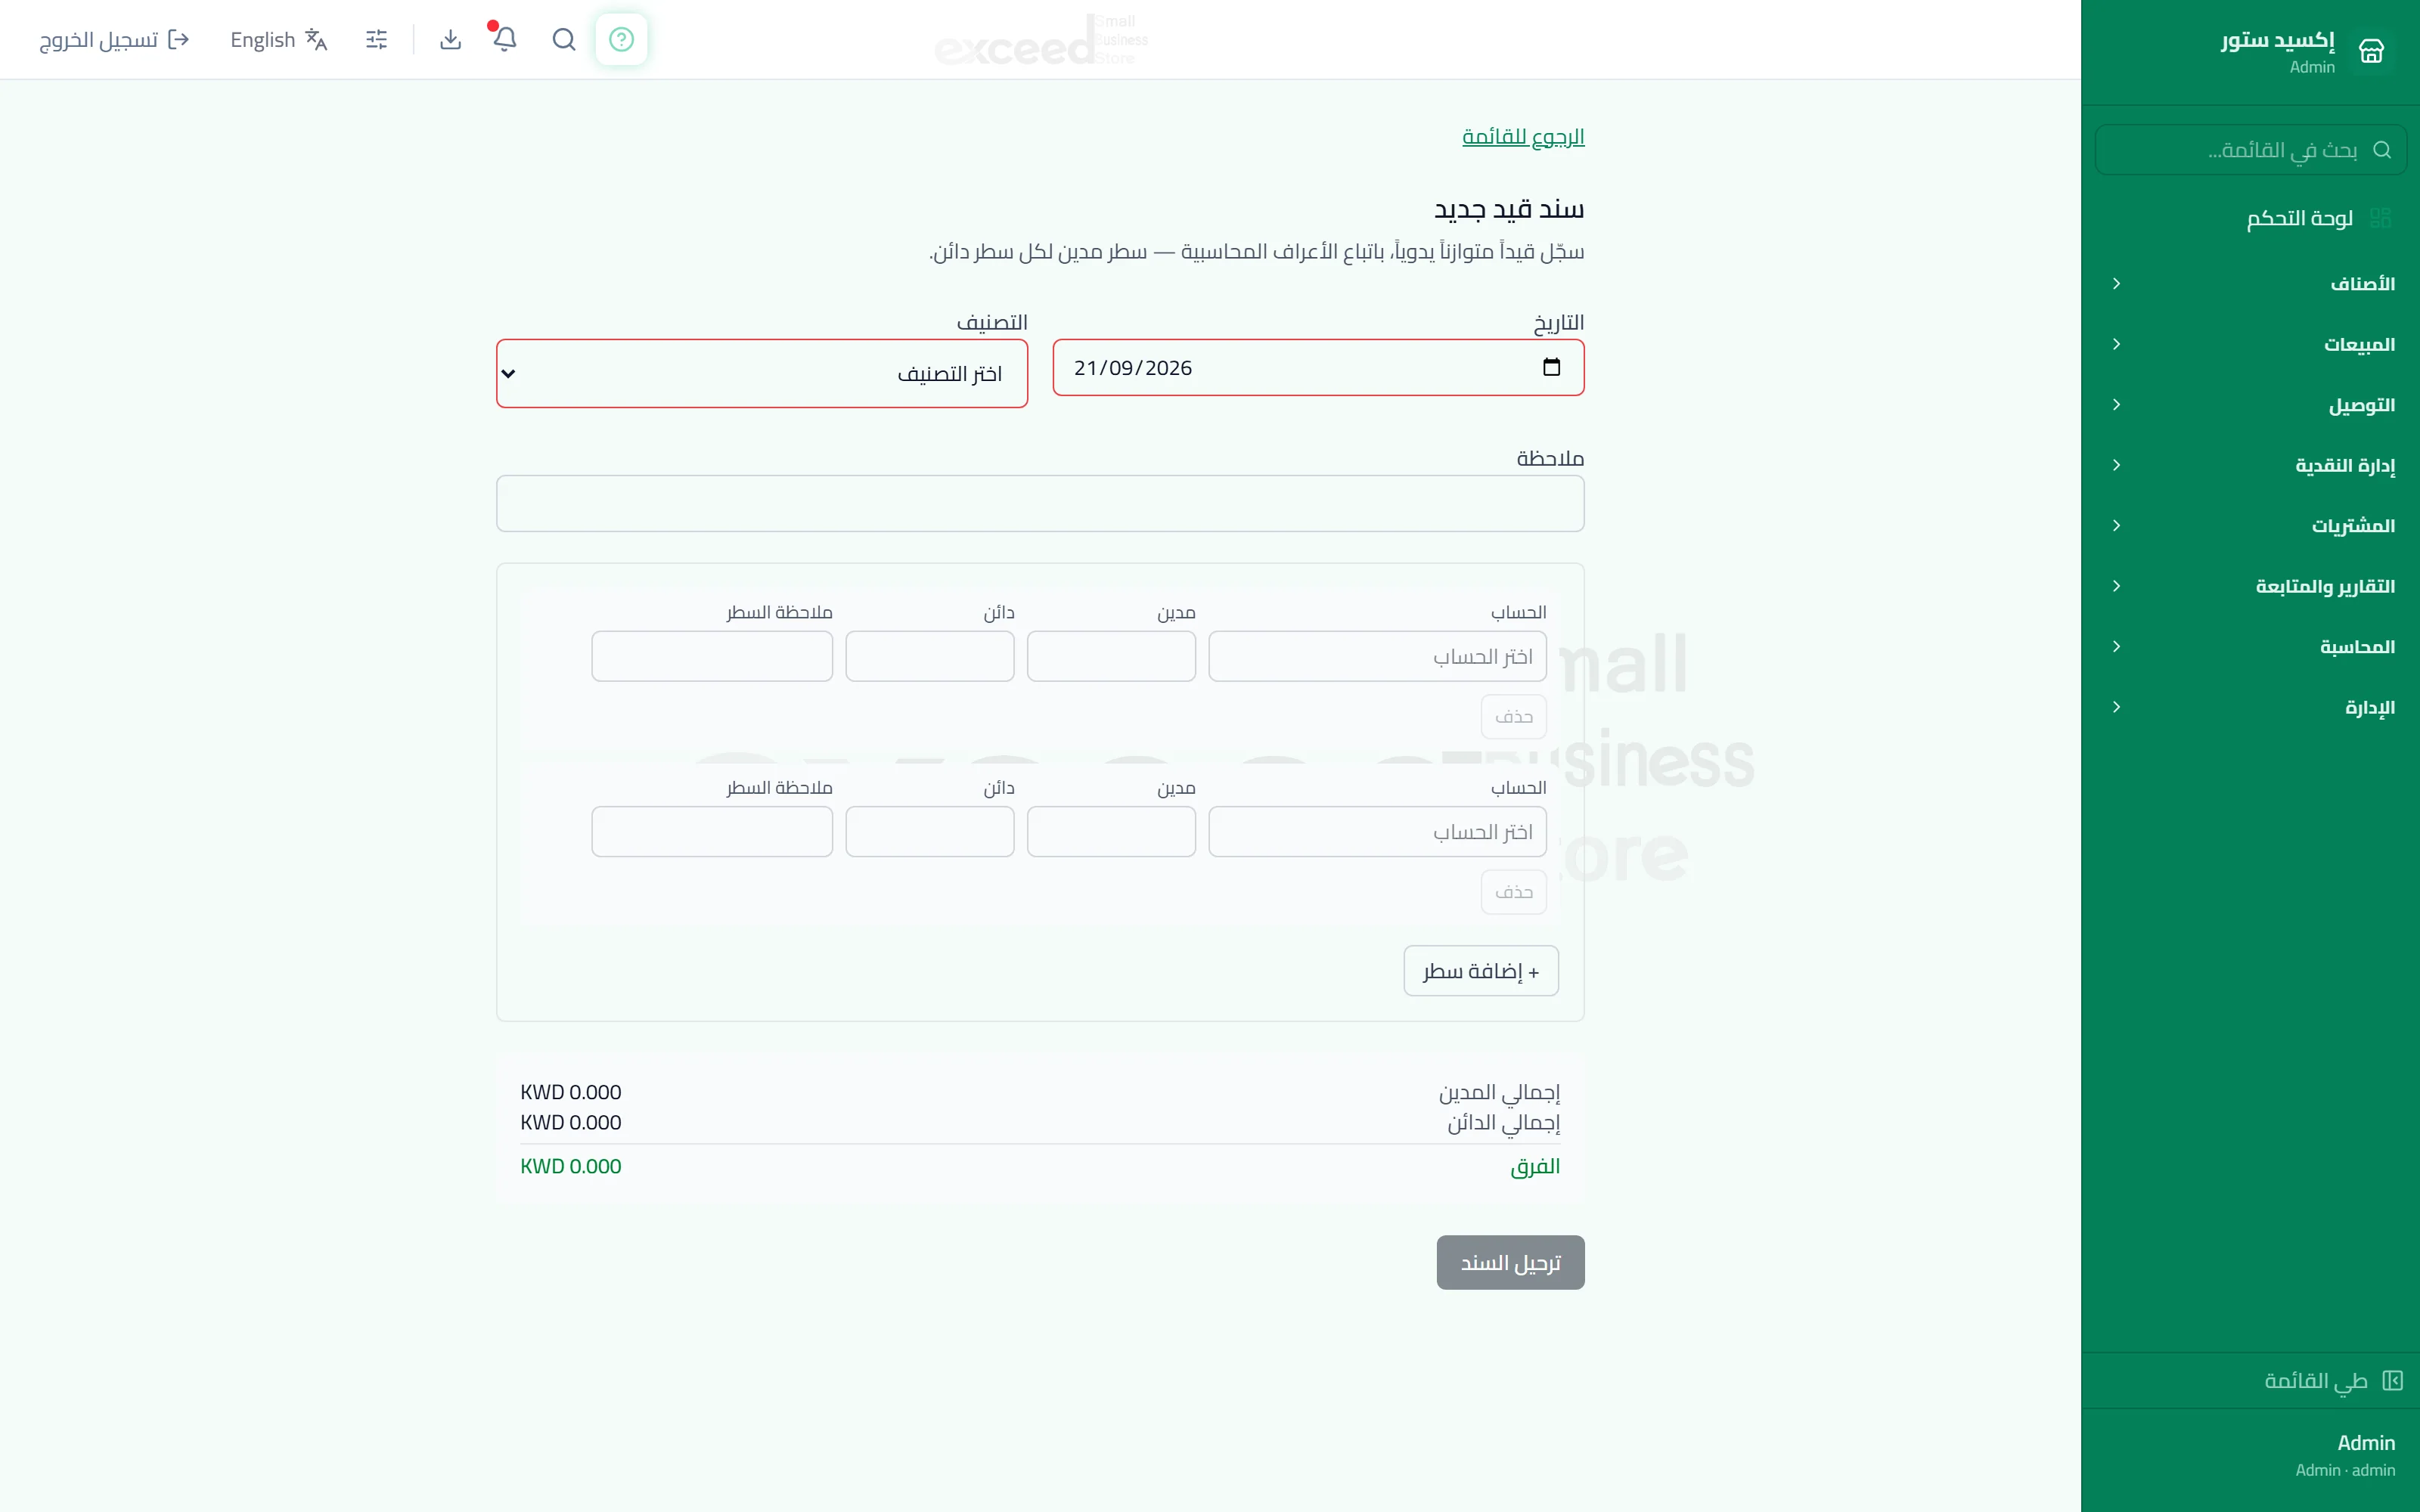Viewport: 2420px width, 1512px height.
Task: Expand الأصناف sidebar section
Action: (x=2250, y=284)
